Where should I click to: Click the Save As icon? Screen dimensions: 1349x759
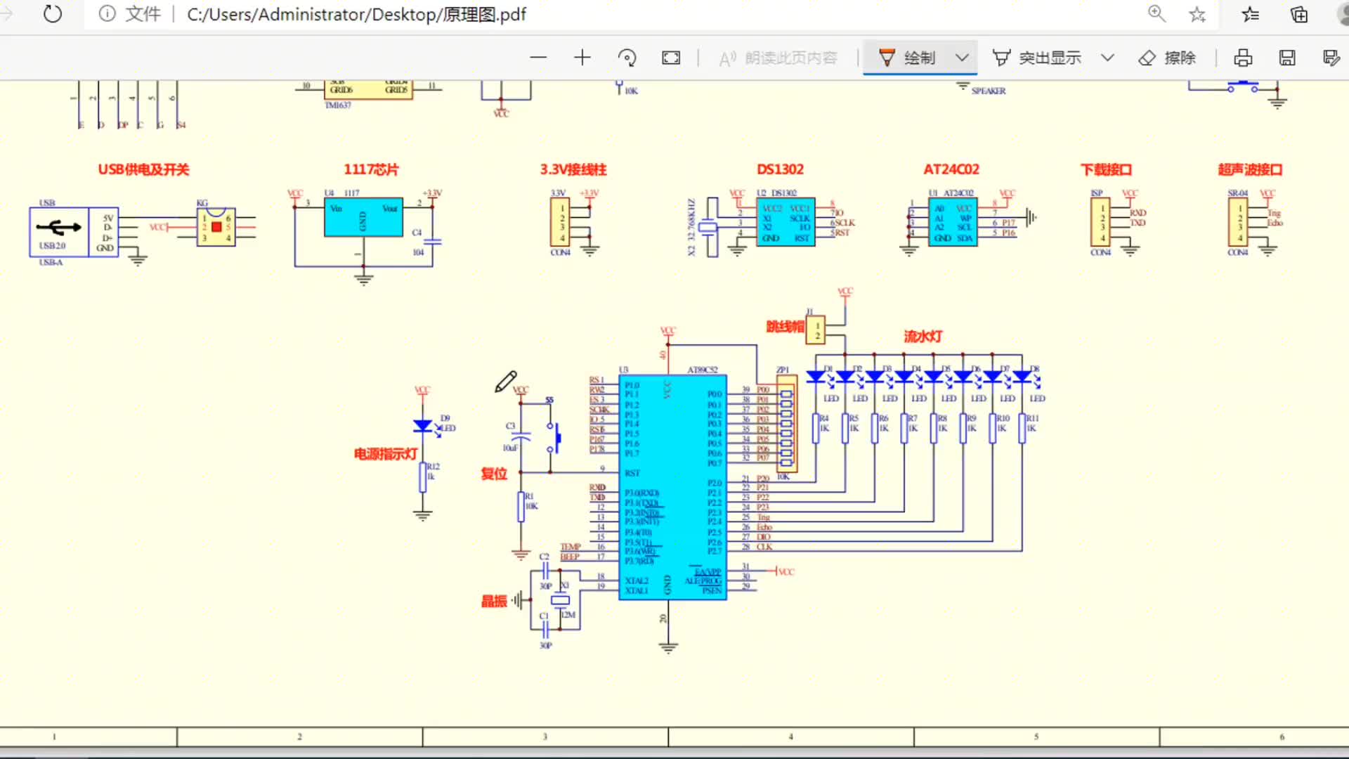[1331, 58]
